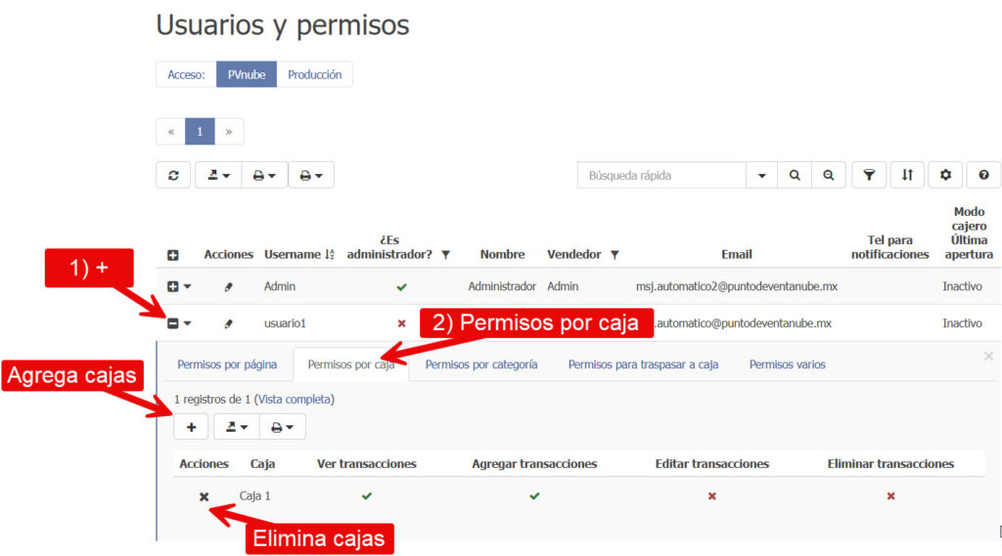Delete Caja 1 with X icon
Image resolution: width=1002 pixels, height=556 pixels.
(x=204, y=496)
